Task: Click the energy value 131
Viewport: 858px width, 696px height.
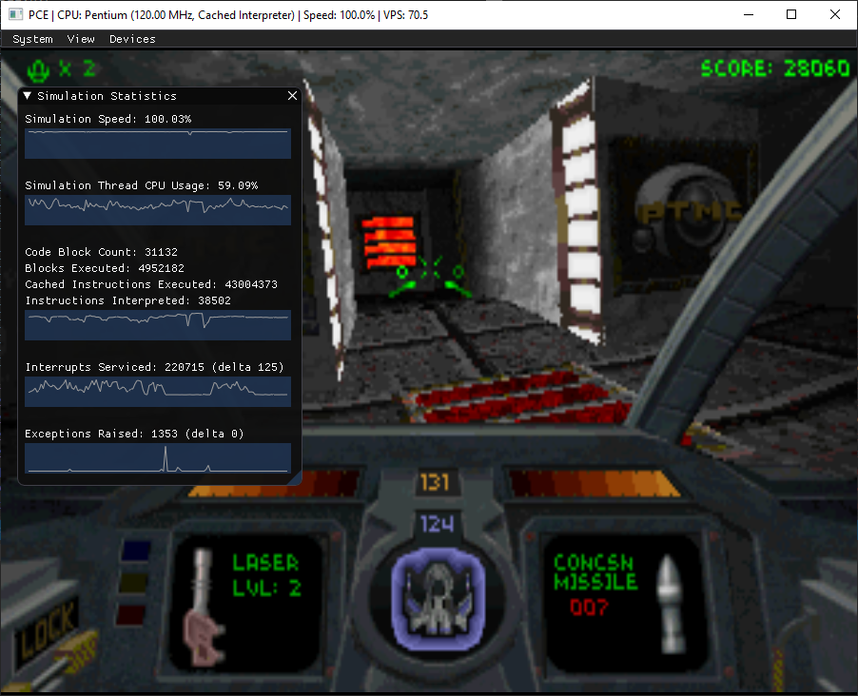Action: (435, 483)
